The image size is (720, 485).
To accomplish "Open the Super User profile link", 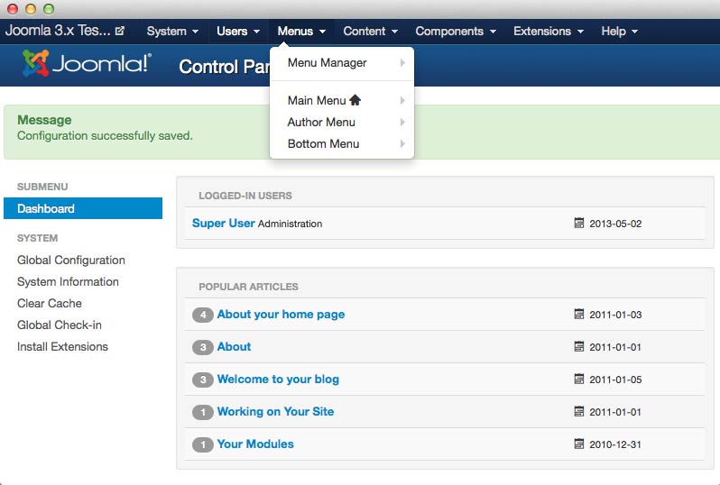I will 223,223.
